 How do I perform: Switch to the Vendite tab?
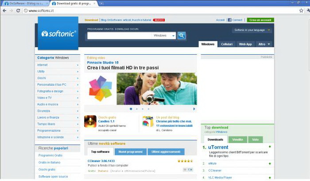pyautogui.click(x=237, y=140)
